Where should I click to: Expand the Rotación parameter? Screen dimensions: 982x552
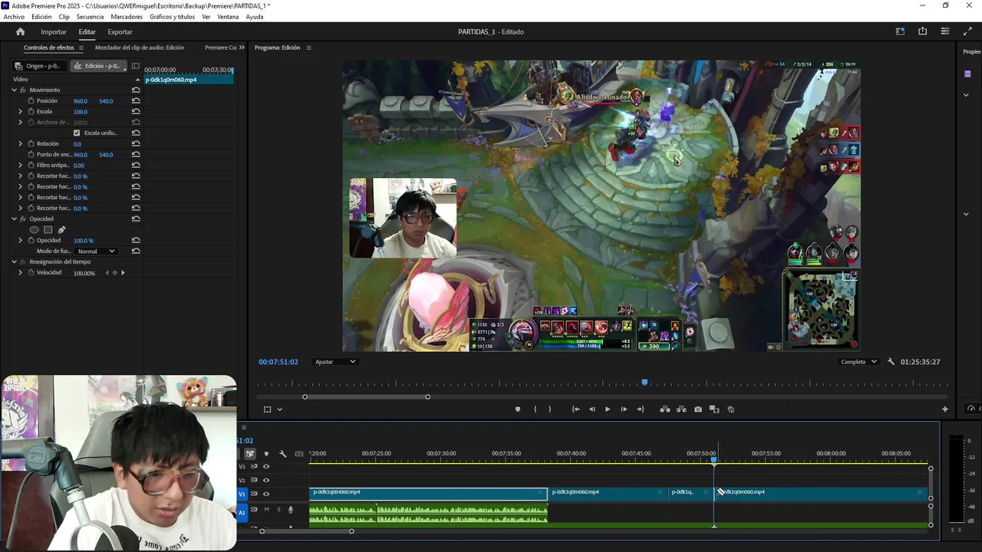(x=21, y=143)
